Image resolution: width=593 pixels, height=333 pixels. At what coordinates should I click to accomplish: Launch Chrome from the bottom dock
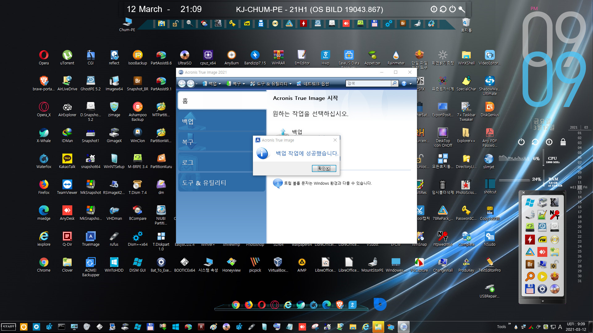[x=236, y=305]
